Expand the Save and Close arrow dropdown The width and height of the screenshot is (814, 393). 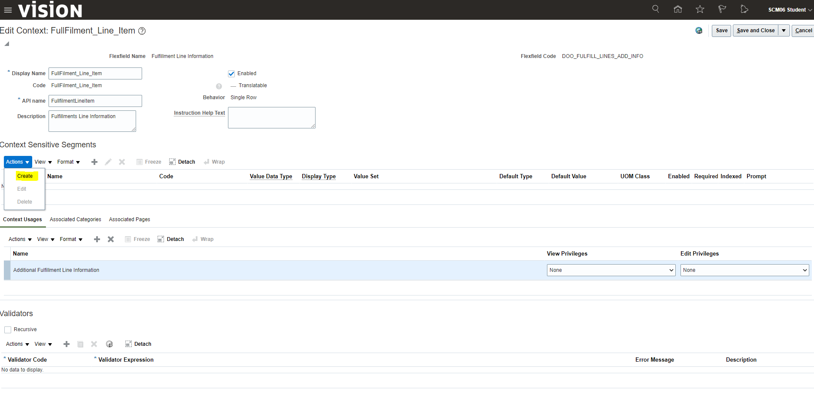pyautogui.click(x=784, y=30)
